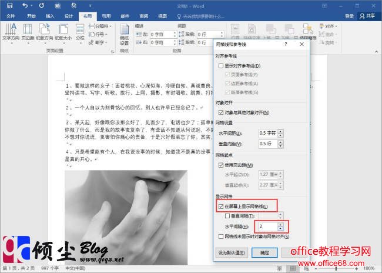Click the 登录 sign-in link
Screen dimensions: 382x273
(349, 16)
